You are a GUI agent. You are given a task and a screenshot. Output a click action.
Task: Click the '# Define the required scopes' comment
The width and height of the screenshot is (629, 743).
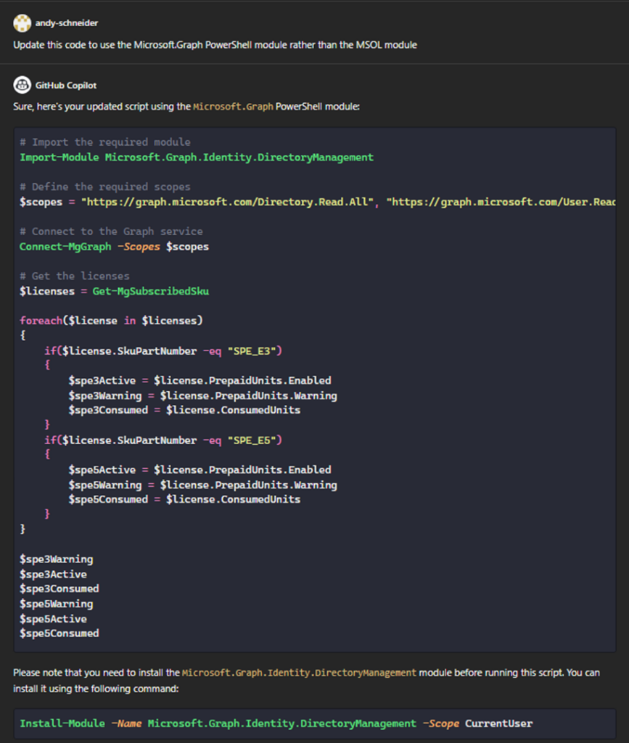(x=105, y=186)
